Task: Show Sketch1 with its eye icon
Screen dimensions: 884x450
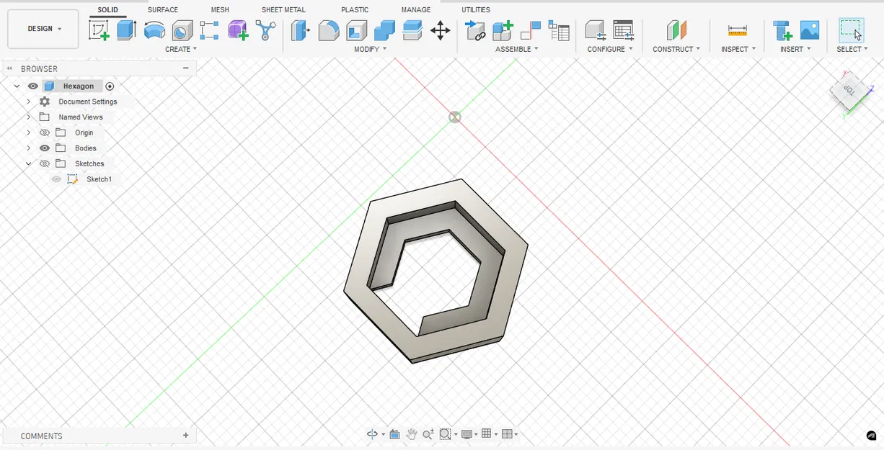Action: click(x=56, y=179)
